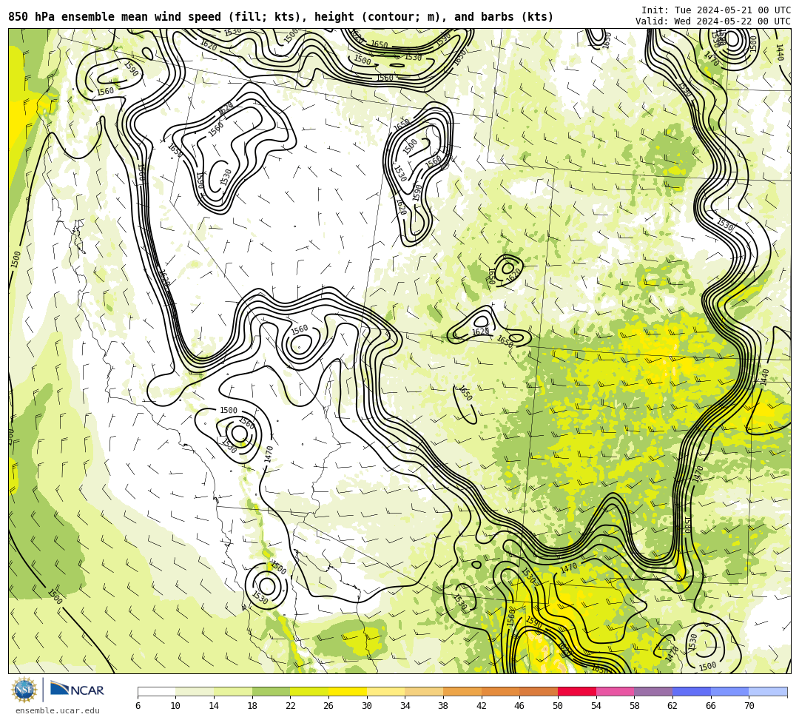Click the pink 54–58 kts legend swatch
Viewport: 799px width, 720px height.
[x=615, y=691]
